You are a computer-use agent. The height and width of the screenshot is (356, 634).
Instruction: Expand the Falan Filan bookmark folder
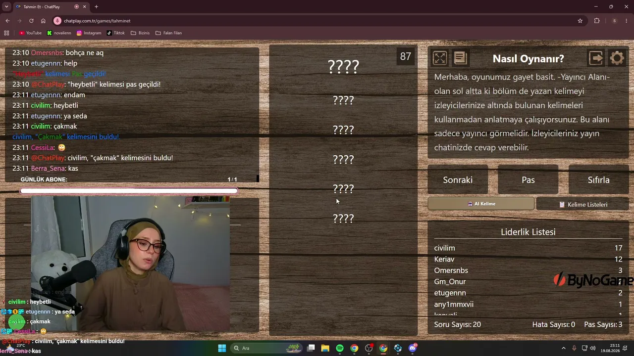(x=168, y=33)
